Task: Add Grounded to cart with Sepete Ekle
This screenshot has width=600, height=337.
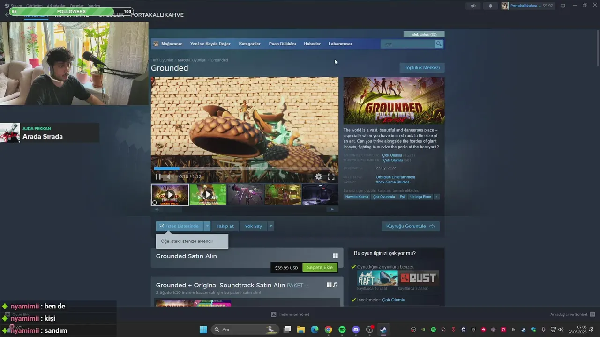Action: click(x=320, y=268)
